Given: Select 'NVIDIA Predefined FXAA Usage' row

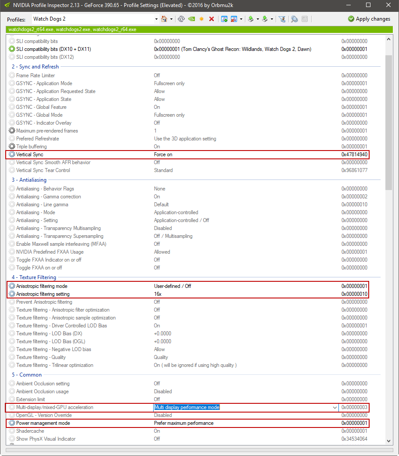Looking at the screenshot, I should click(x=187, y=252).
